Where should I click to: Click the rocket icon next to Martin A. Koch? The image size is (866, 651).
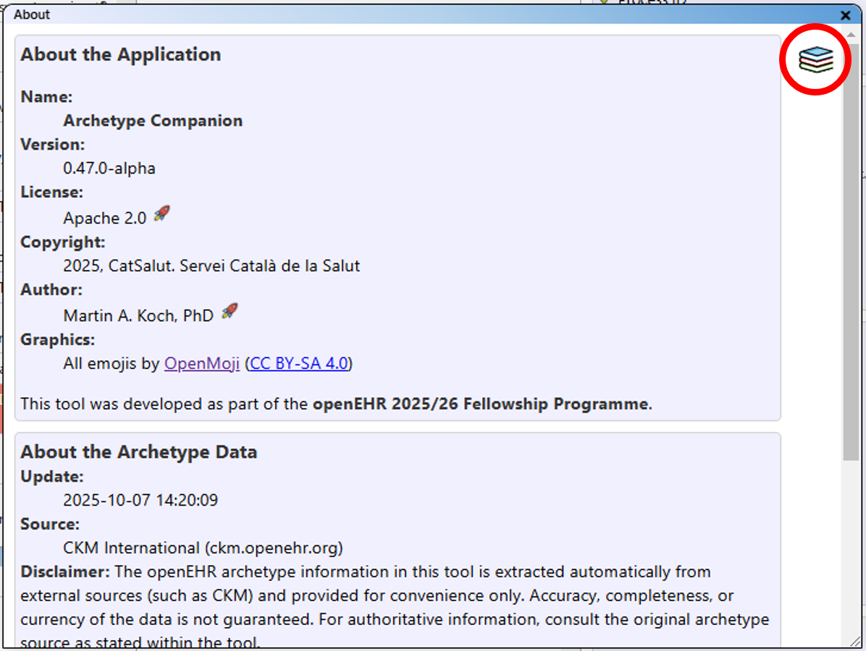(230, 312)
